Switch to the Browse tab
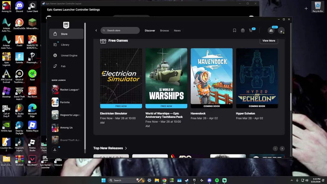Image resolution: width=327 pixels, height=184 pixels. click(165, 30)
